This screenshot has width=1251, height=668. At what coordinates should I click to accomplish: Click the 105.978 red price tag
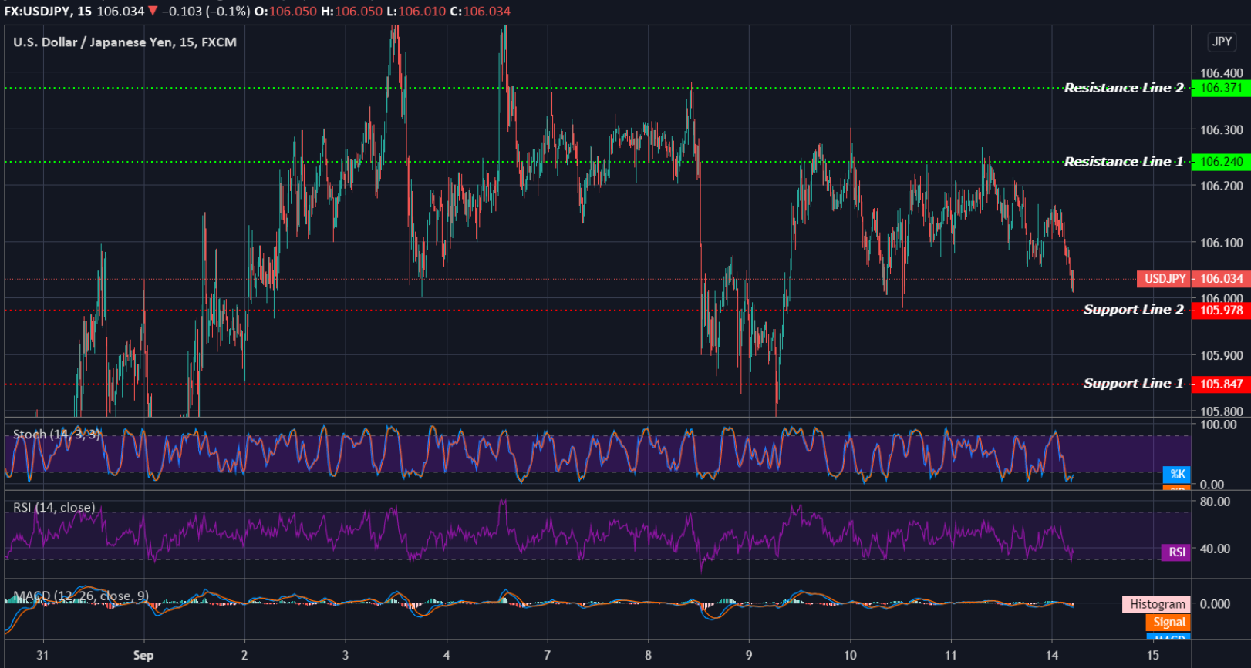pyautogui.click(x=1221, y=310)
